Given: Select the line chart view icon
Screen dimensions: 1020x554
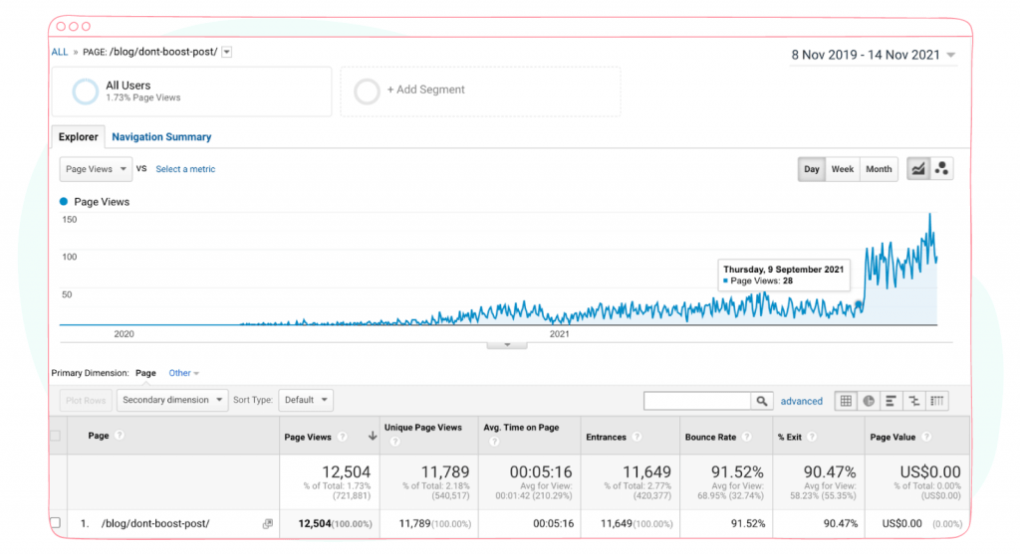Looking at the screenshot, I should [917, 169].
